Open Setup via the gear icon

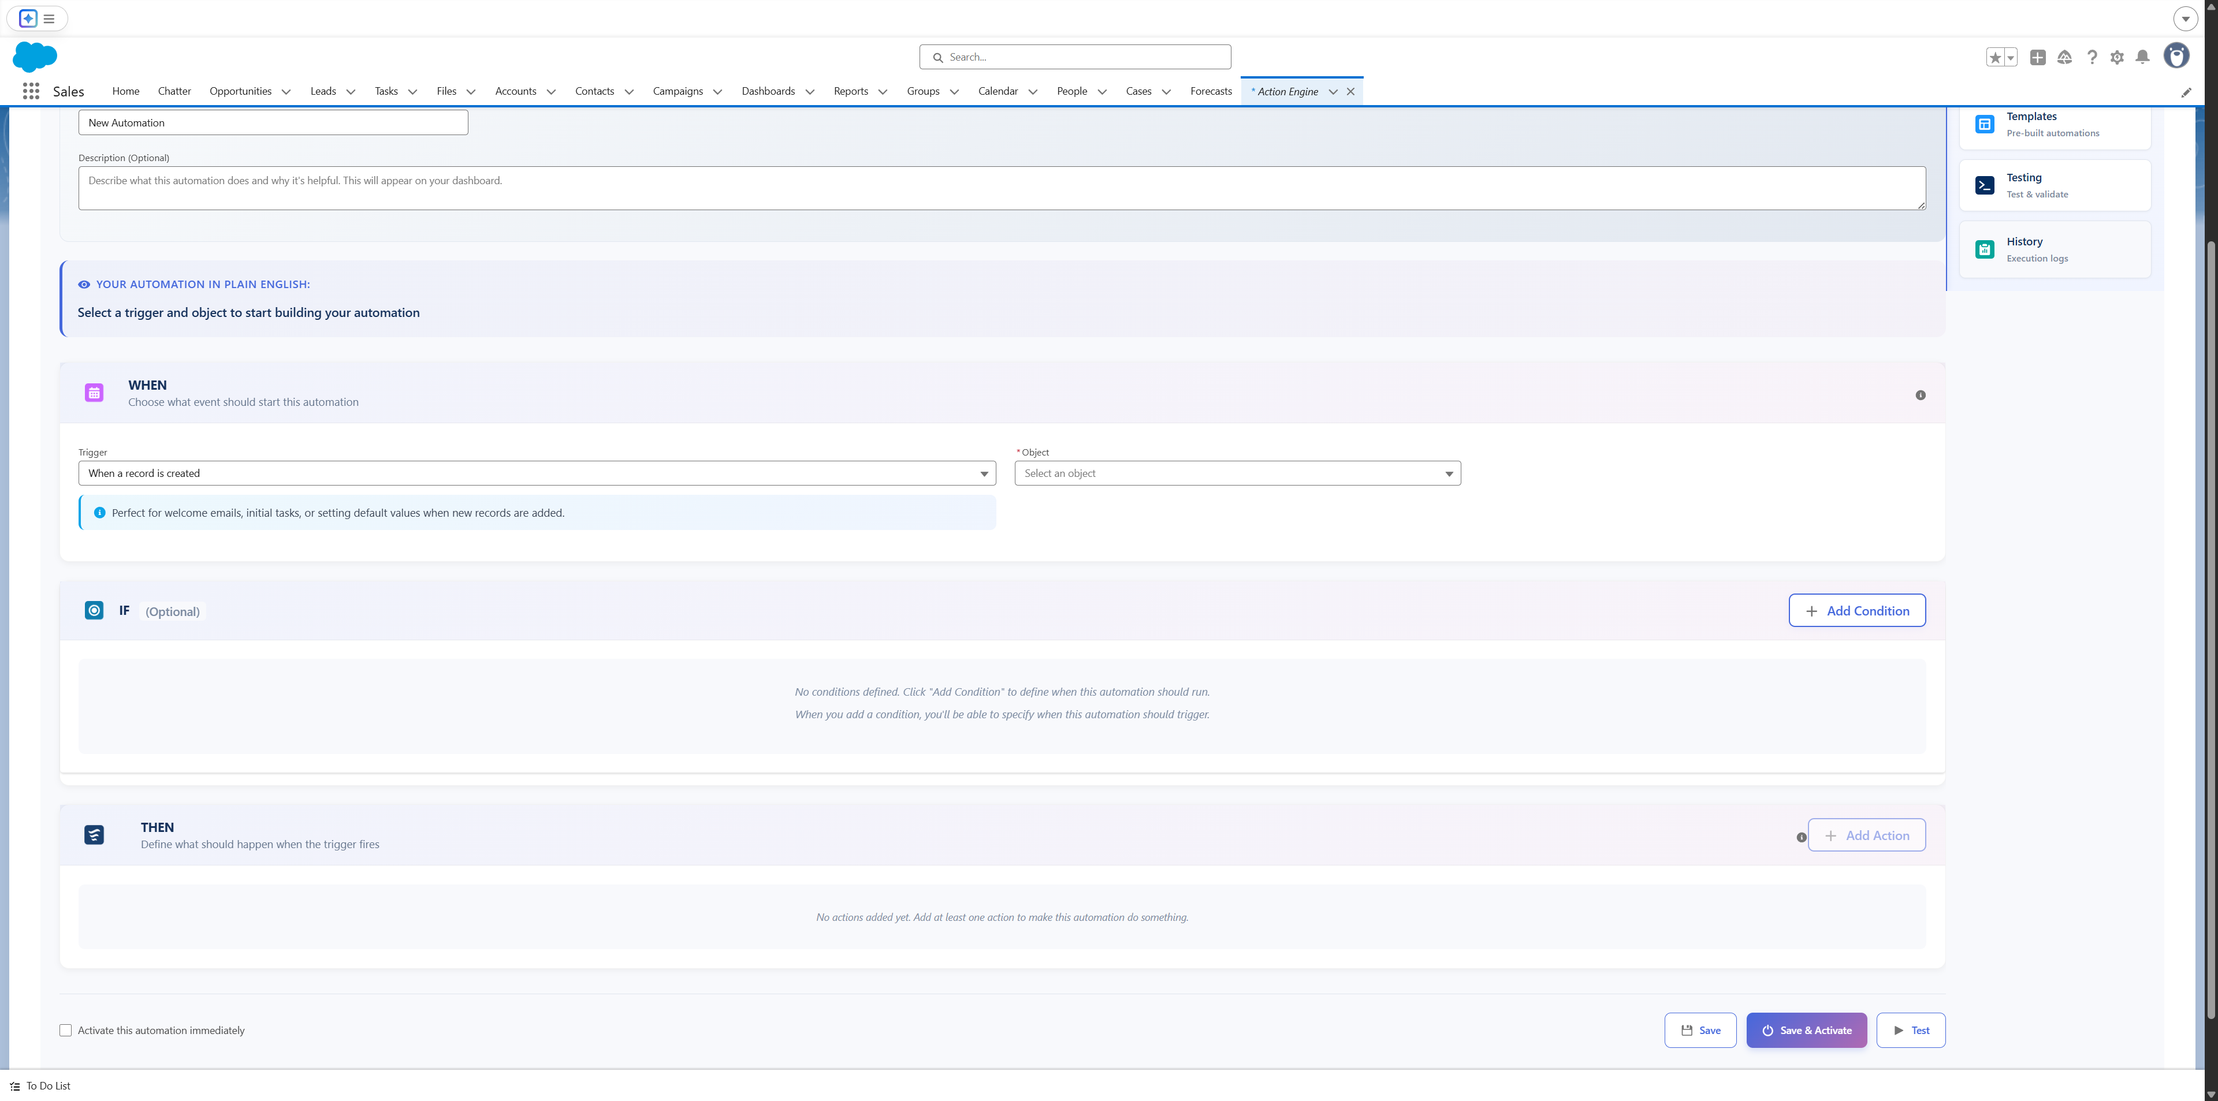(2118, 57)
